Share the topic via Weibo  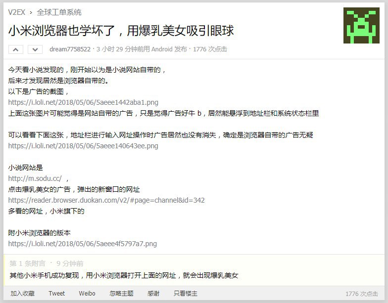click(x=87, y=294)
